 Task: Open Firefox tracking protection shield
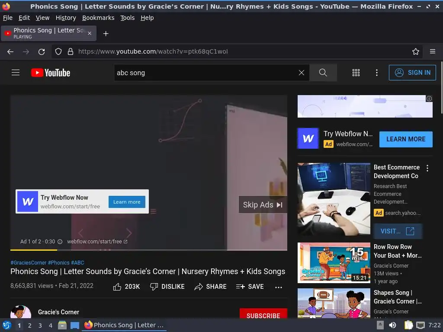pos(58,52)
